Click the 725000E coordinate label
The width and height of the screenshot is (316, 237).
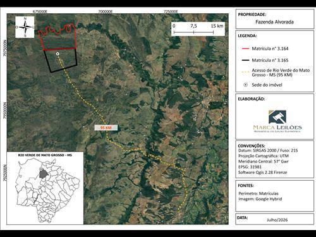(171, 12)
